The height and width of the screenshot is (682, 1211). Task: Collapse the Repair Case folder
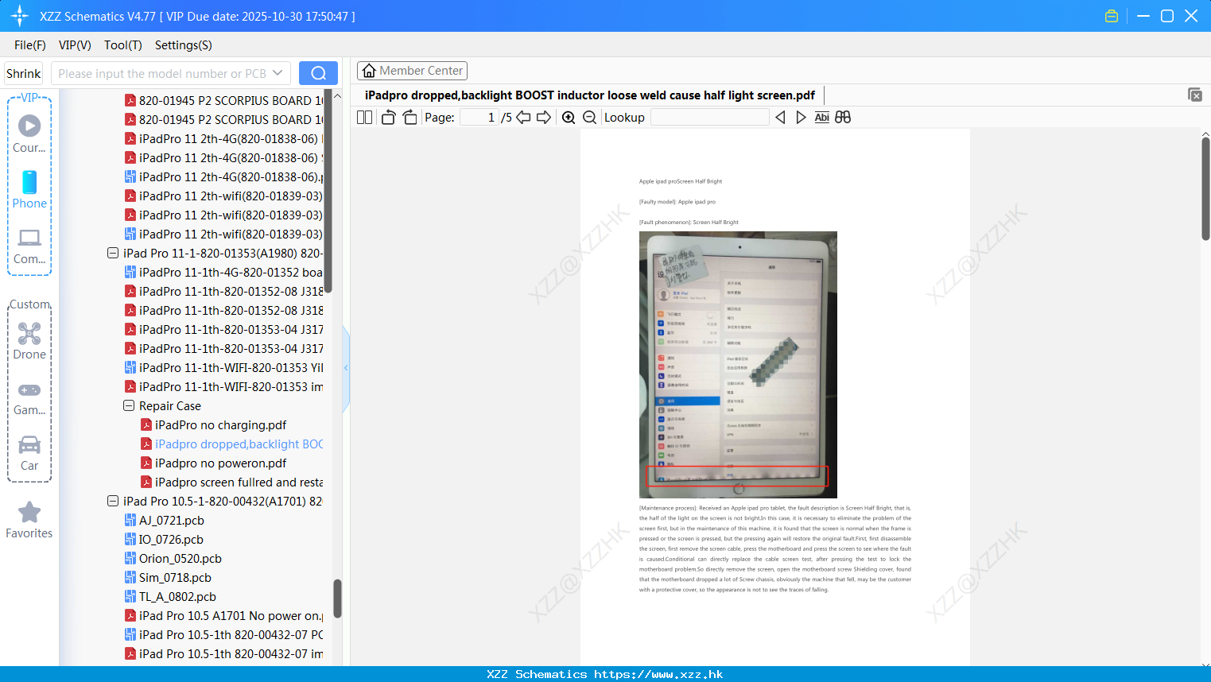tap(129, 405)
